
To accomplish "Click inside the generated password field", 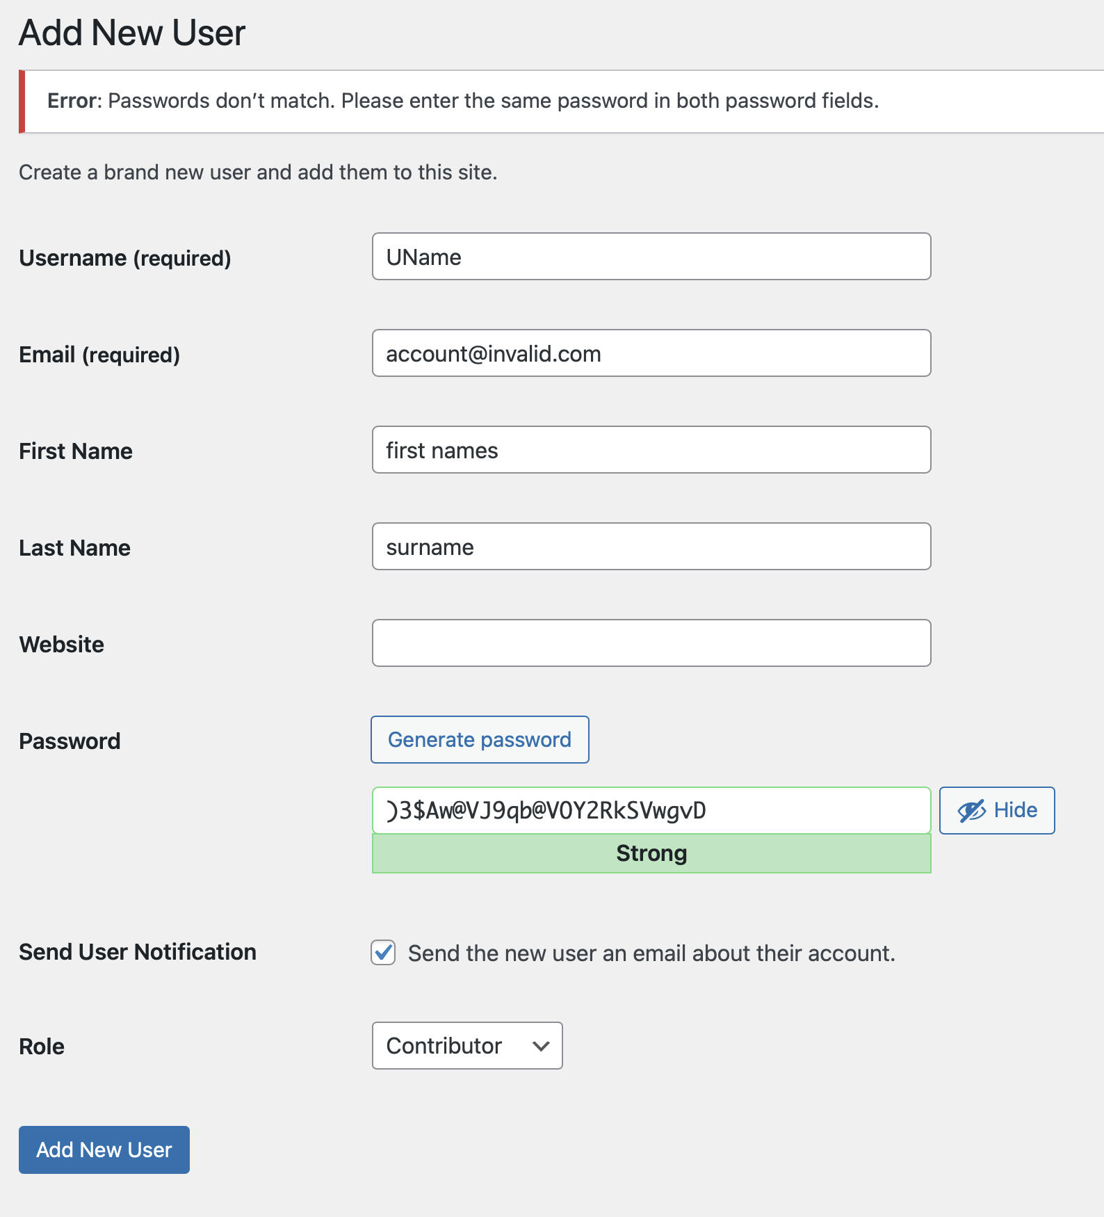I will (x=651, y=811).
